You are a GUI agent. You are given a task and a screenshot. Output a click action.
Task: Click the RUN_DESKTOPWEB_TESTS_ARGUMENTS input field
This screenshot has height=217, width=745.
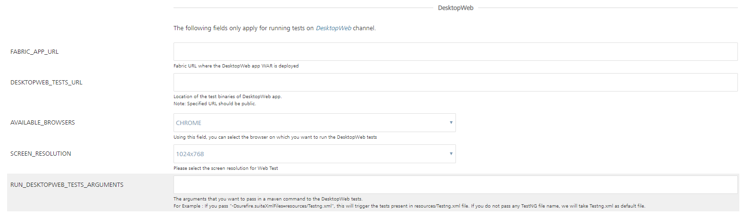click(x=455, y=185)
